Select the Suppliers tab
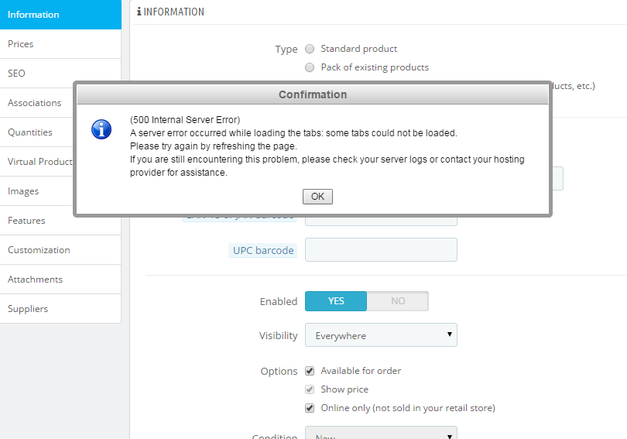 coord(60,309)
